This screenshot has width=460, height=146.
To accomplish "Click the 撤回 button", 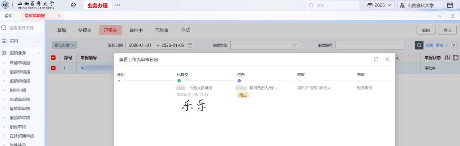I will tap(426, 31).
